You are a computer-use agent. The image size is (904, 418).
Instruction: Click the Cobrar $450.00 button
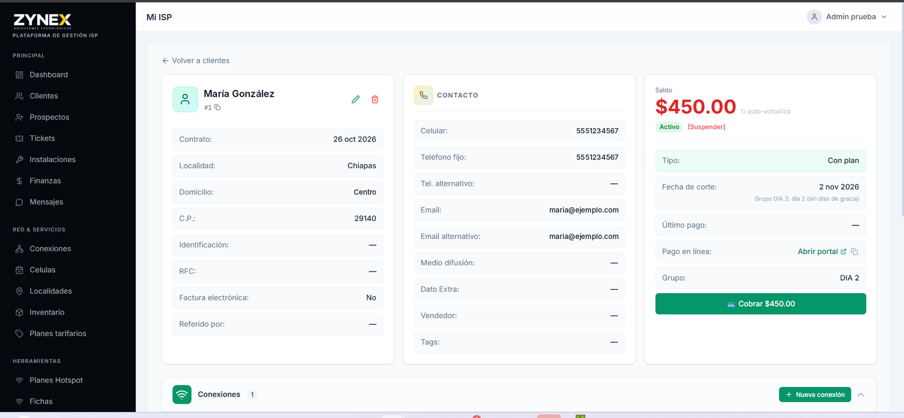pyautogui.click(x=760, y=304)
